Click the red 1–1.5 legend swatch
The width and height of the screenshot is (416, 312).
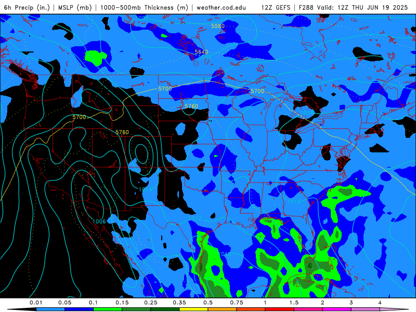[280, 309]
